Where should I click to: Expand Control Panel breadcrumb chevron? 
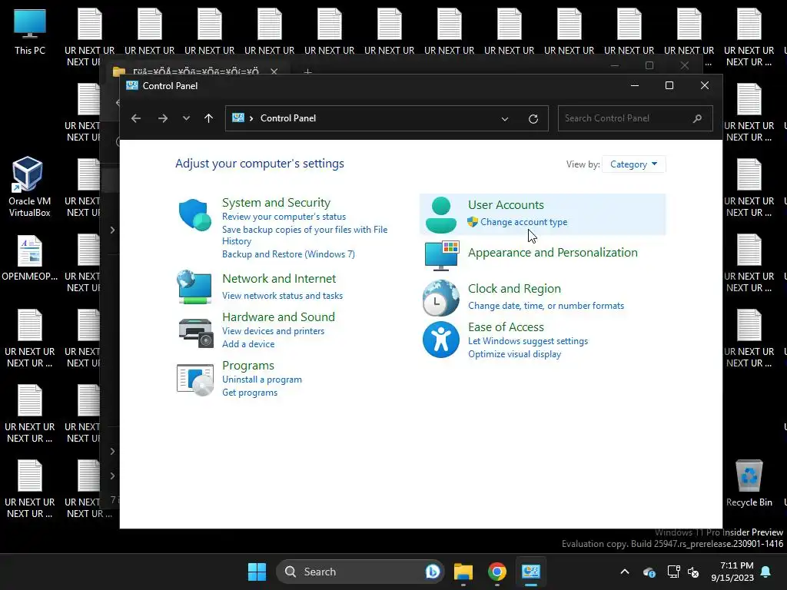(x=251, y=118)
